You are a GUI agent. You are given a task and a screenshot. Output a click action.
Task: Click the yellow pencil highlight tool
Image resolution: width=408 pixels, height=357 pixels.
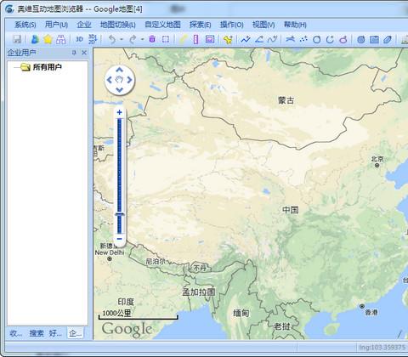pos(184,39)
